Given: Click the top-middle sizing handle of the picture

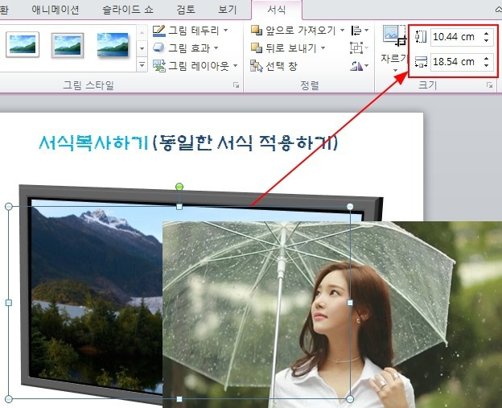Looking at the screenshot, I should (x=179, y=207).
